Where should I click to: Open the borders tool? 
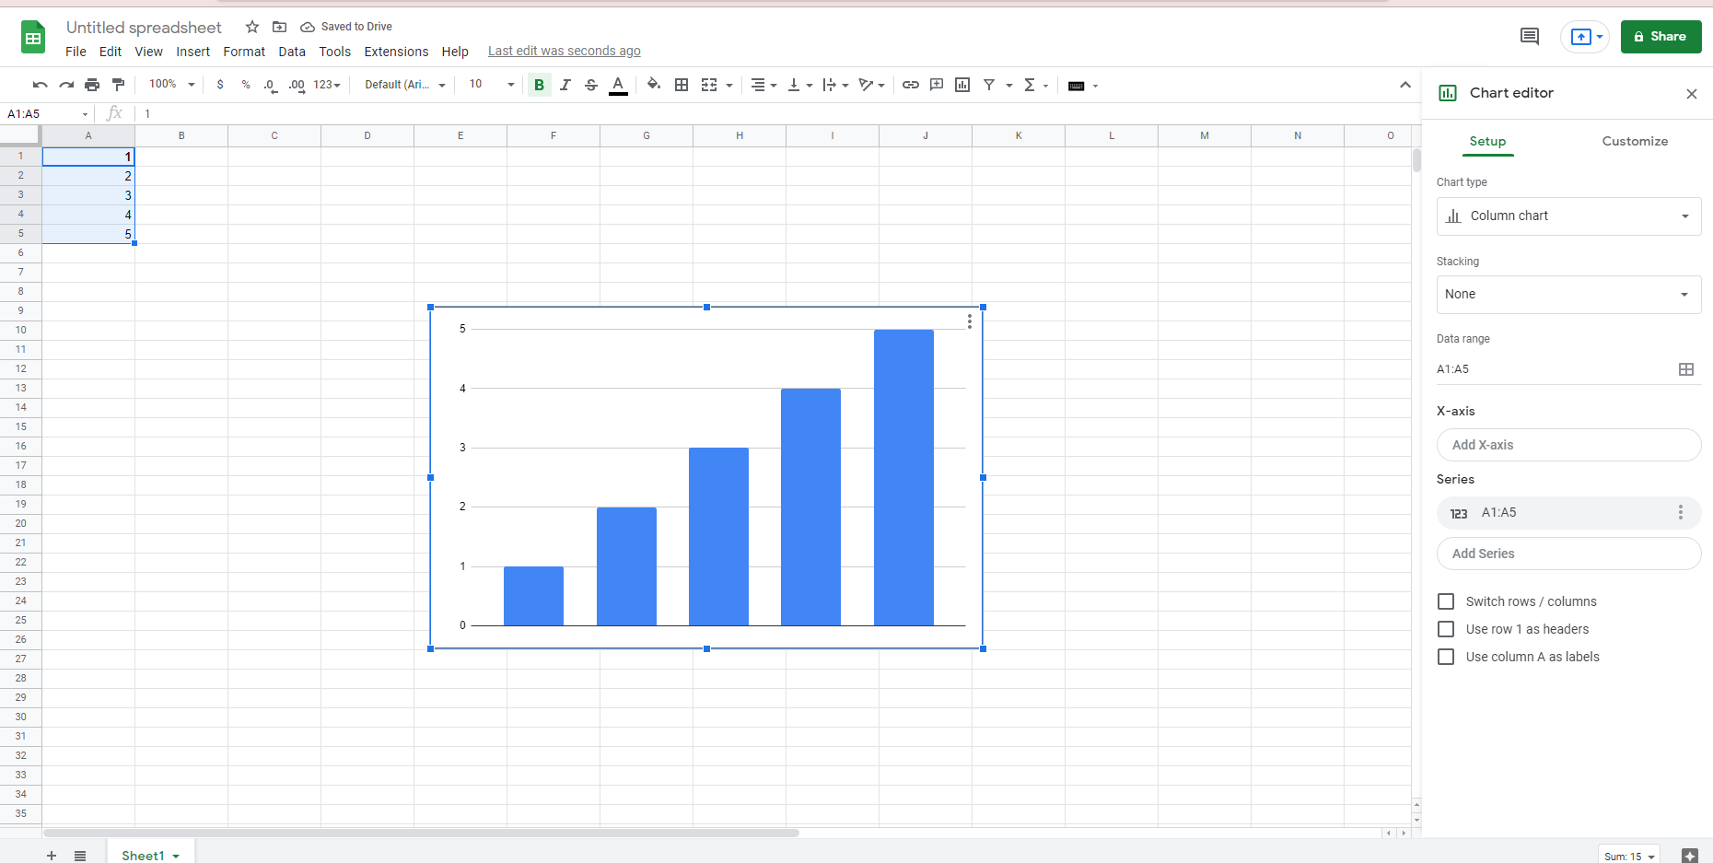(682, 85)
